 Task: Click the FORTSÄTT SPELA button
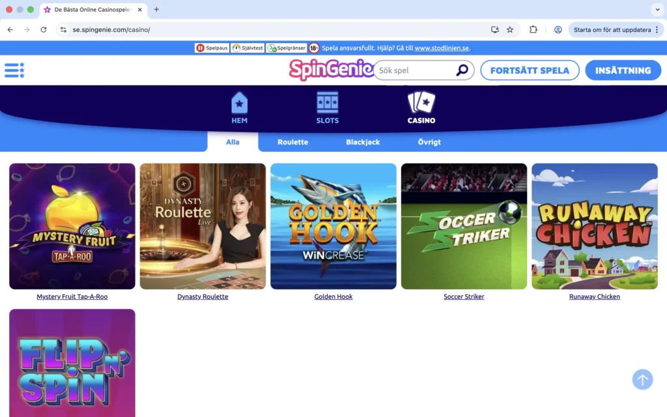click(x=530, y=70)
